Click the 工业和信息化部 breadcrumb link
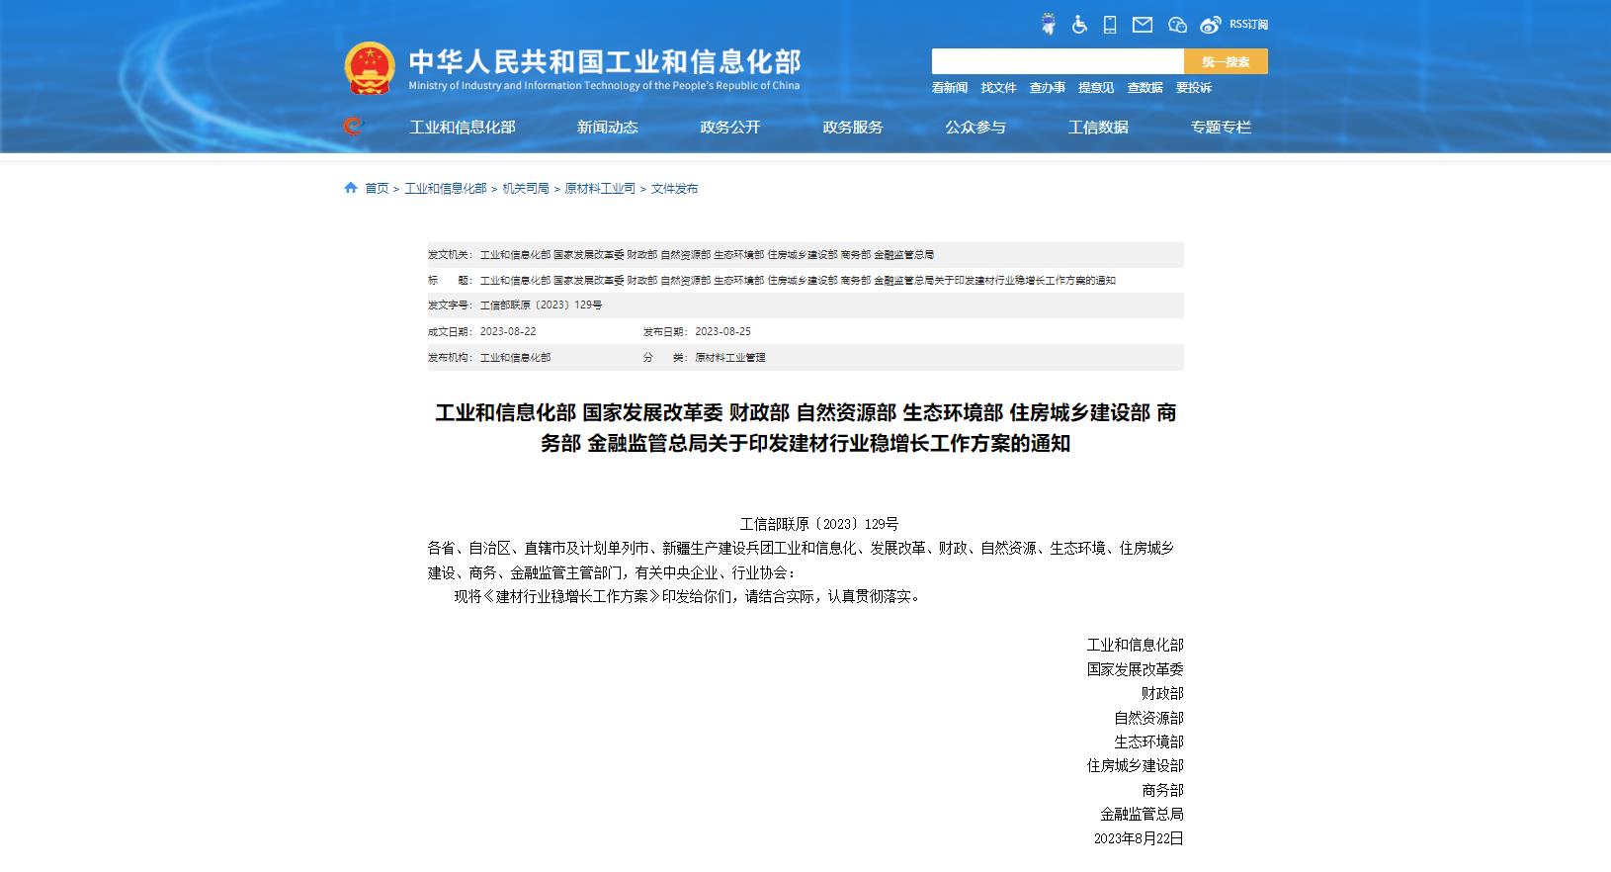Image resolution: width=1611 pixels, height=872 pixels. [446, 189]
